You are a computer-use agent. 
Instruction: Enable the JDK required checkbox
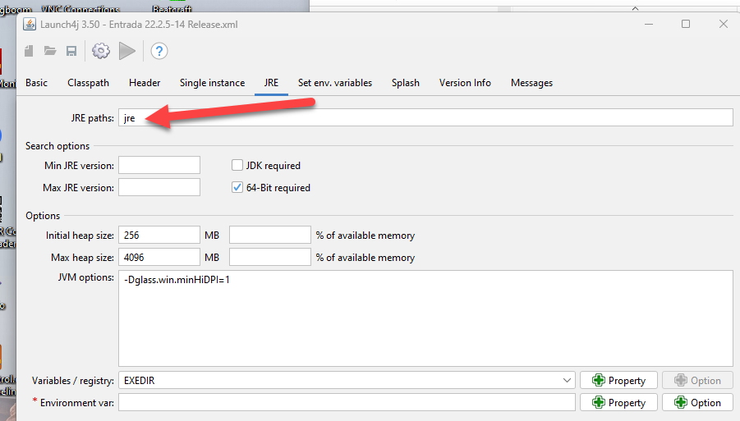tap(238, 166)
